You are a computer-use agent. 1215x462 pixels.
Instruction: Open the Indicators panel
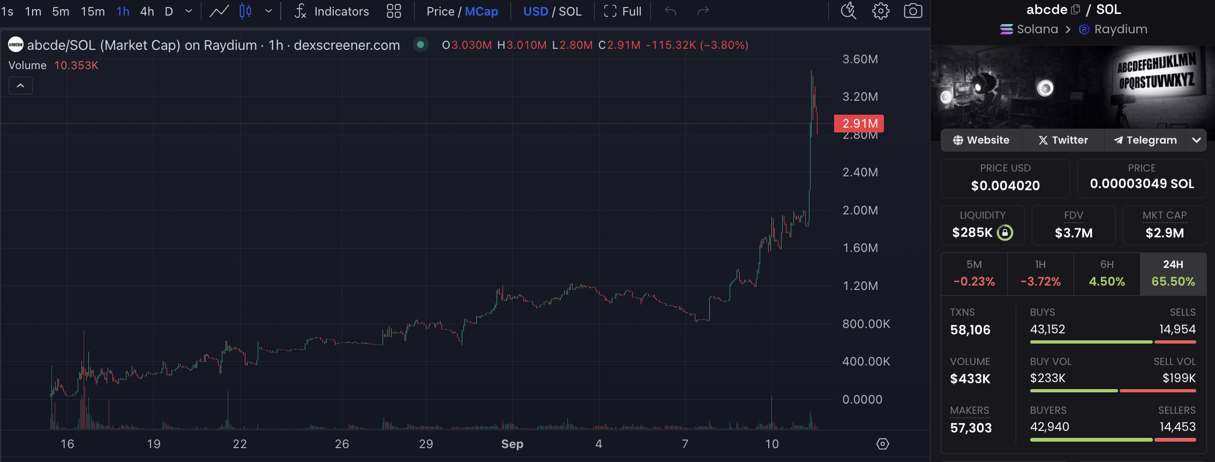(x=332, y=11)
